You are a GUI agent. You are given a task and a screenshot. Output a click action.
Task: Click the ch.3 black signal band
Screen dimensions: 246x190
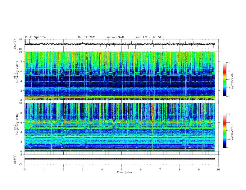pos(120,159)
